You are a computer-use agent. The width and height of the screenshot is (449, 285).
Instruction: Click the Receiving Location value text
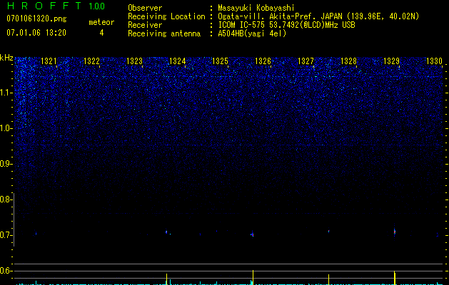click(318, 16)
